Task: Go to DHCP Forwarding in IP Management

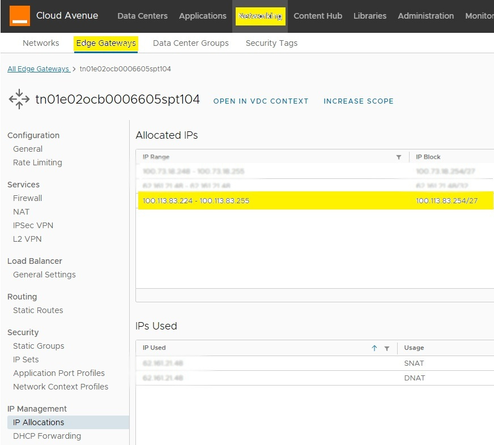Action: click(x=47, y=436)
